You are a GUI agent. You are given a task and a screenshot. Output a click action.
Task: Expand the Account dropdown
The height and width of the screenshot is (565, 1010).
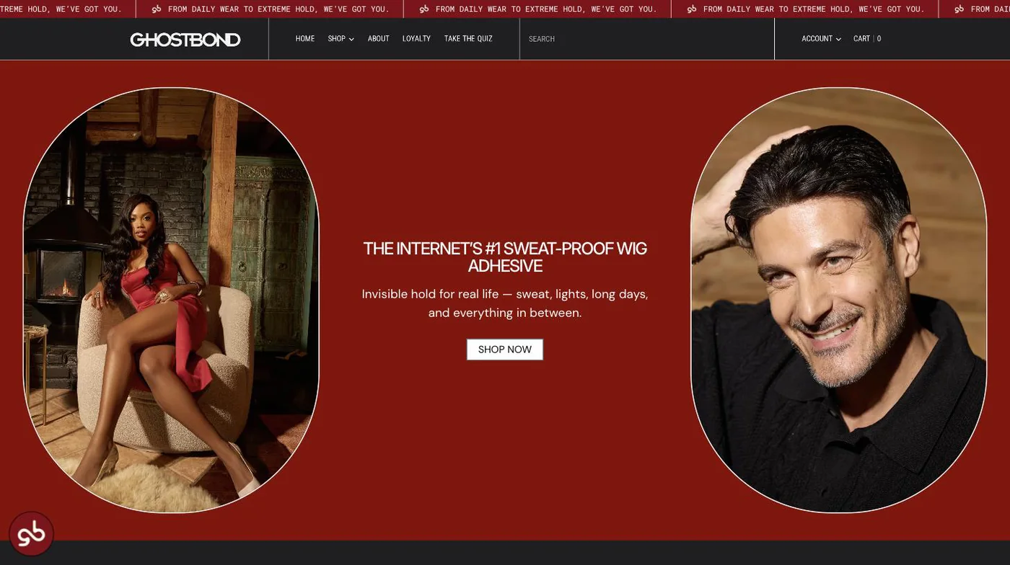821,39
